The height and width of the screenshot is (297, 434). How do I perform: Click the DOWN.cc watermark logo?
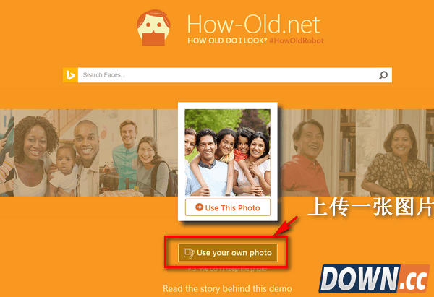[374, 279]
